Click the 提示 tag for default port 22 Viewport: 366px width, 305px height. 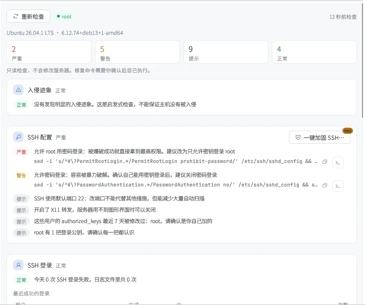(21, 199)
